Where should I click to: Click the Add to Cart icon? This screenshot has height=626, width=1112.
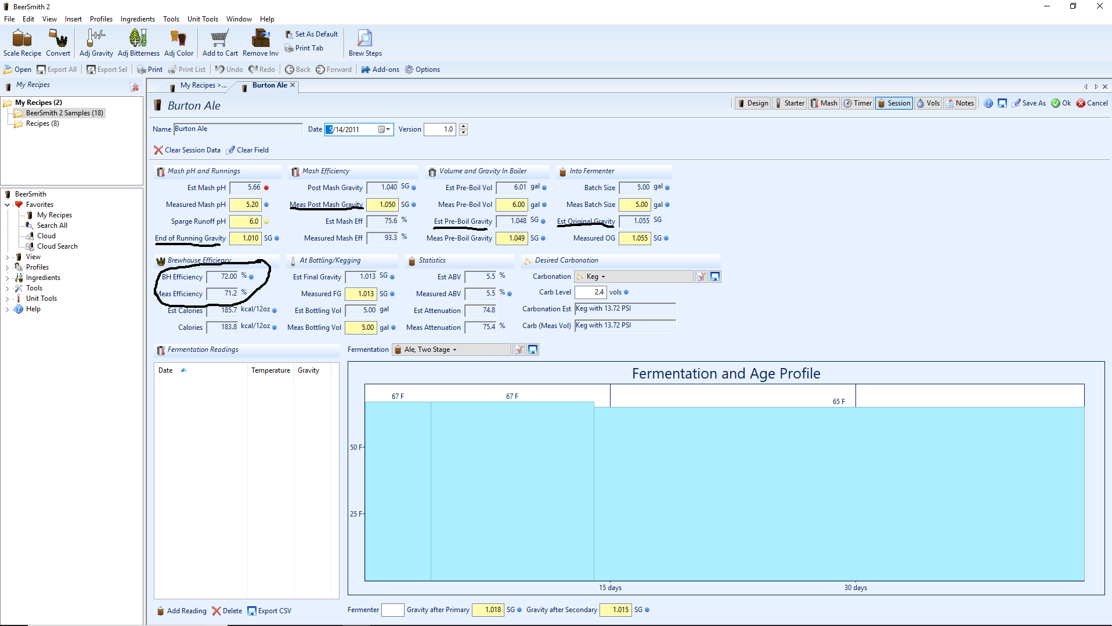220,43
